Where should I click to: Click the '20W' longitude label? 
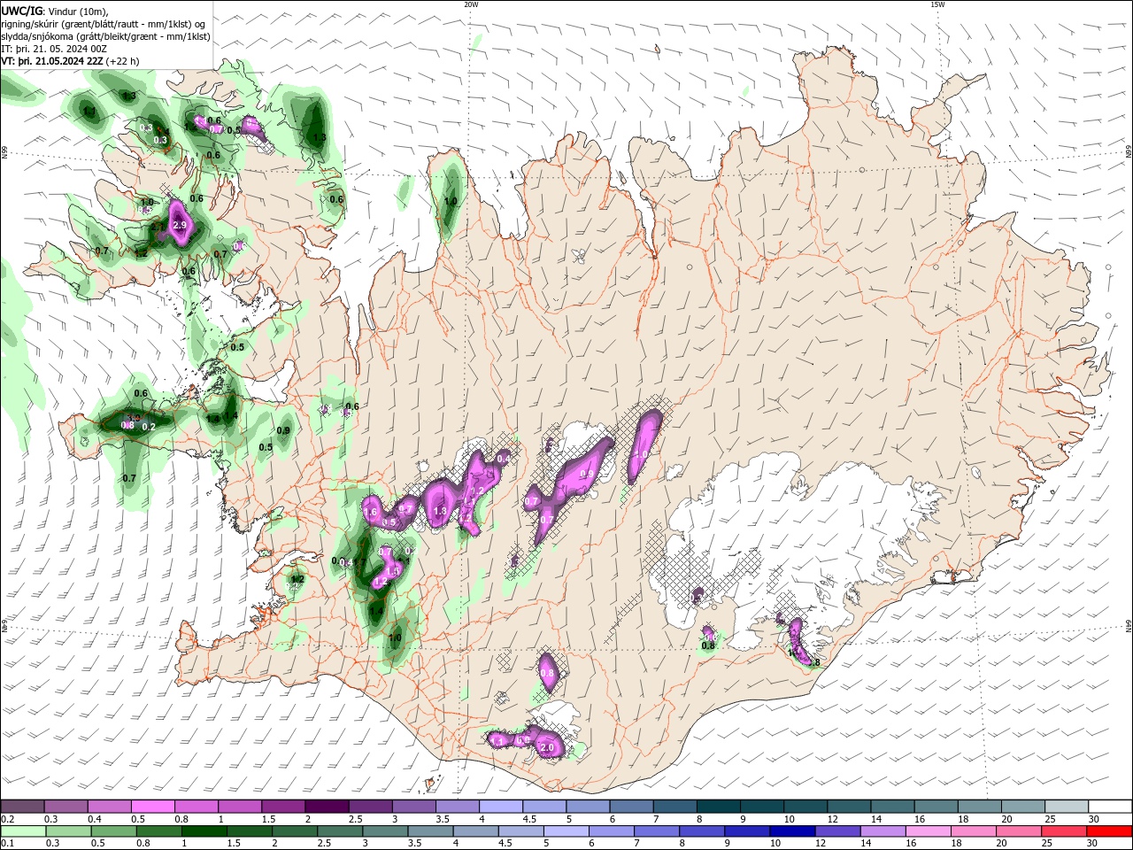coord(471,4)
